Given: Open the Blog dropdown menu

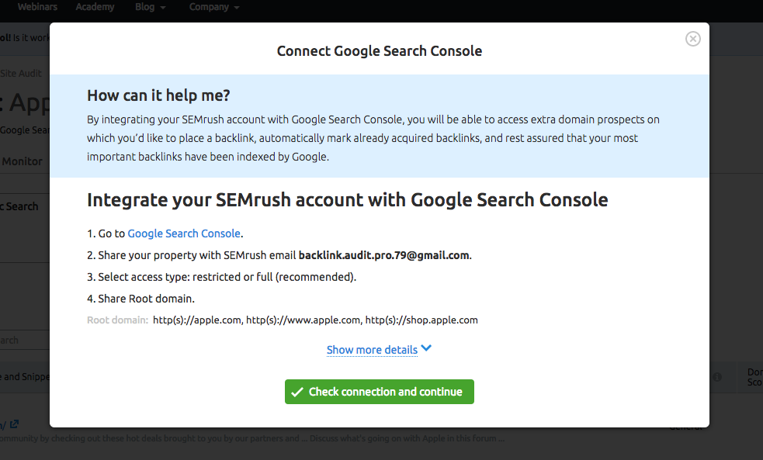Looking at the screenshot, I should 151,7.
